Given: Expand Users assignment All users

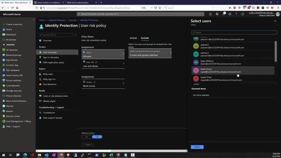Looking at the screenshot, I should [x=103, y=54].
